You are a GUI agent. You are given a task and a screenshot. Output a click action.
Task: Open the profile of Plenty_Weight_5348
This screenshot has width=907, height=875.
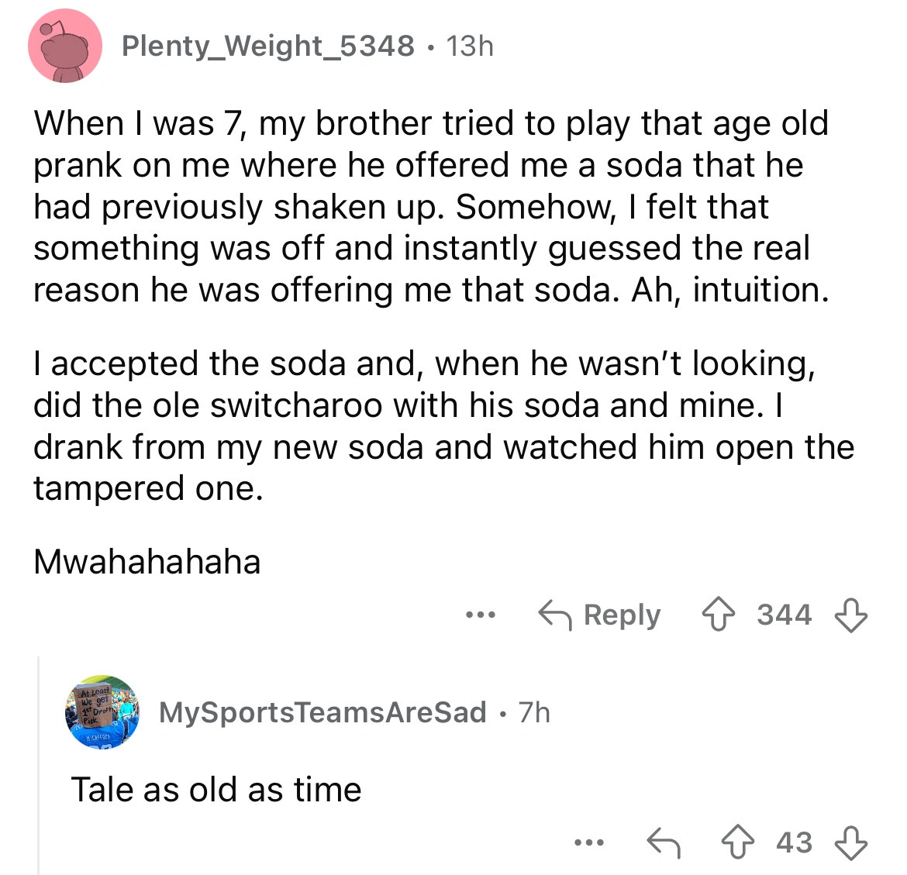point(267,45)
